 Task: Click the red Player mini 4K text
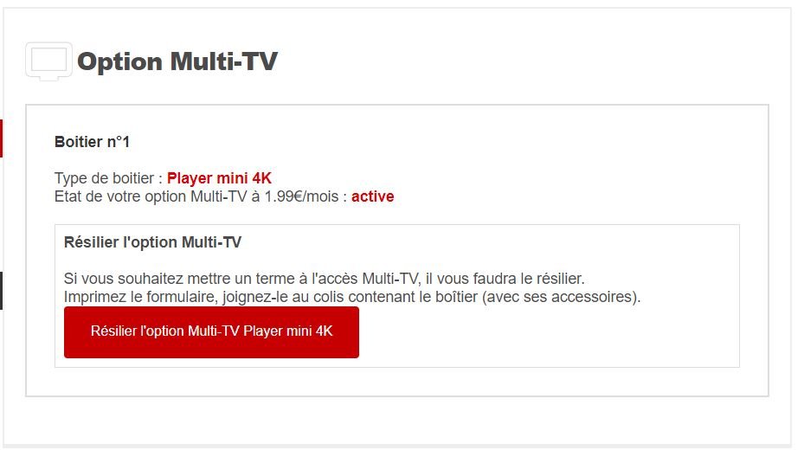tap(219, 178)
